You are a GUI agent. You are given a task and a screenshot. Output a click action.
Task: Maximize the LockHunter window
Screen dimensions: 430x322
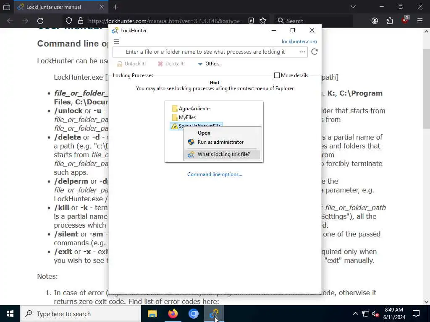293,30
